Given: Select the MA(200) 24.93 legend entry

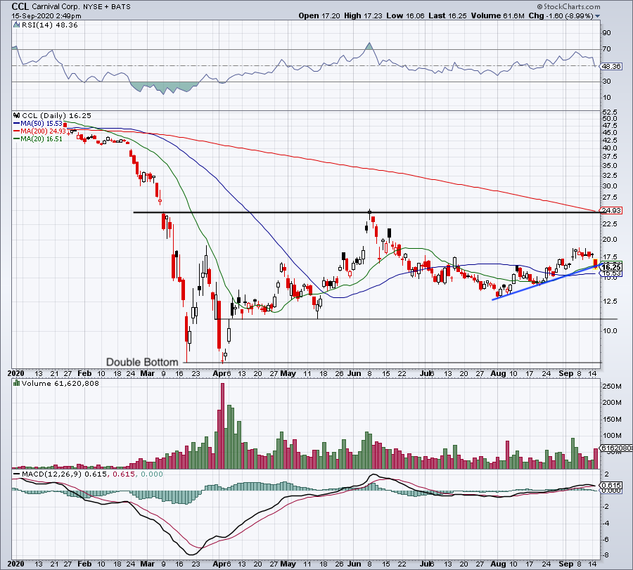Looking at the screenshot, I should [39, 131].
